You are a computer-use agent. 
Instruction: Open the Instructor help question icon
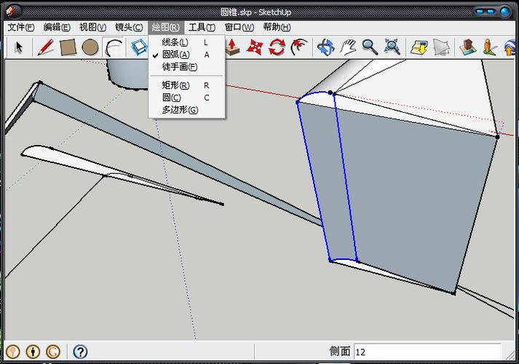pyautogui.click(x=80, y=352)
